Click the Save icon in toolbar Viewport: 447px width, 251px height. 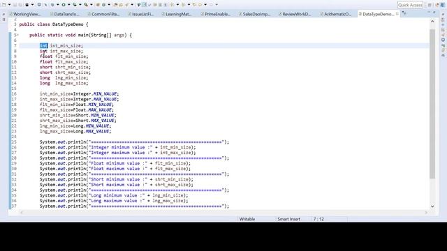(15, 5)
